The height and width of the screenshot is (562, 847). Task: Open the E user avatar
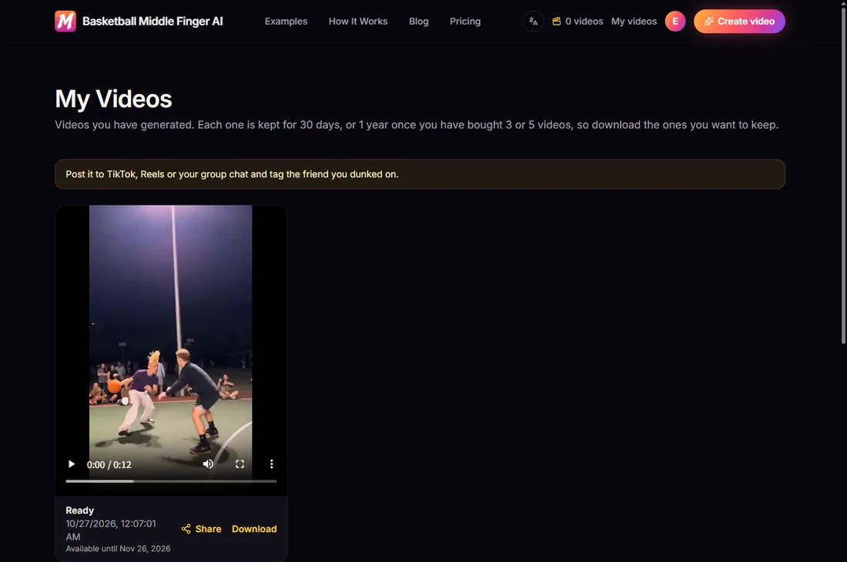tap(675, 21)
